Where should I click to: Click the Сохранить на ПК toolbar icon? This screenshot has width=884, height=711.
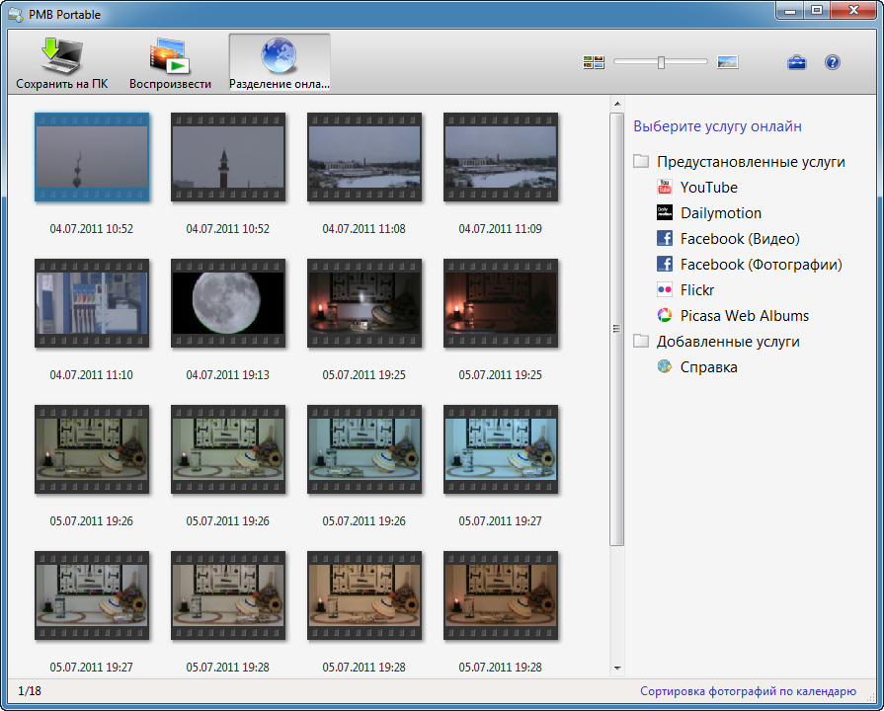[x=62, y=64]
